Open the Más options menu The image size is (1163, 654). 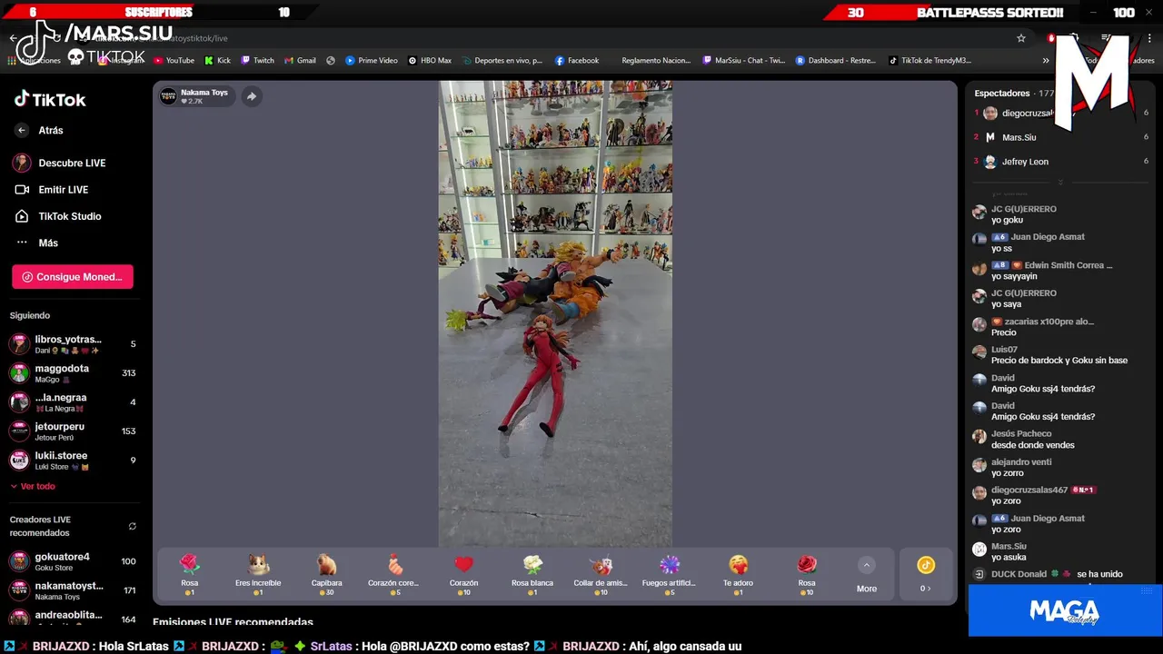[36, 243]
